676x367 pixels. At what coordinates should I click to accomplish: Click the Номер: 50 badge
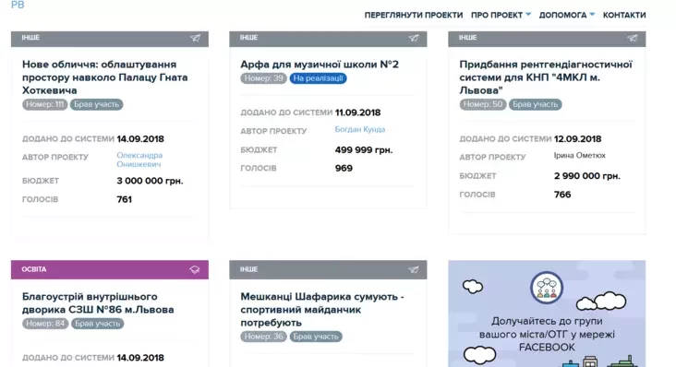pos(482,104)
